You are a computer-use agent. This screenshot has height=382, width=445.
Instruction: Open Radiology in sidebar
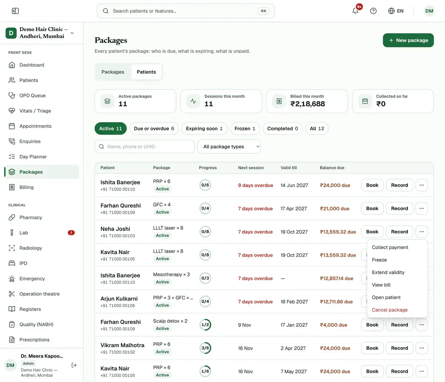point(42,248)
